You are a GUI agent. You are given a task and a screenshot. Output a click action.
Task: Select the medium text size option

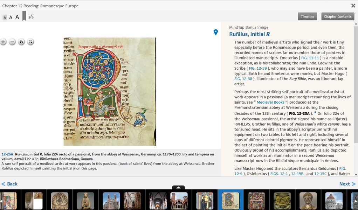pos(11,17)
